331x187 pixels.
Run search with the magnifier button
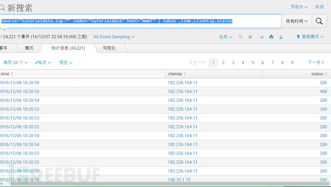coord(319,21)
